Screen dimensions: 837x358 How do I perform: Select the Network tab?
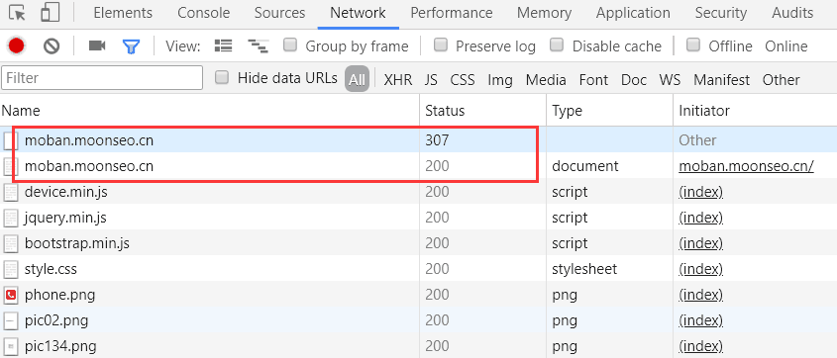359,13
